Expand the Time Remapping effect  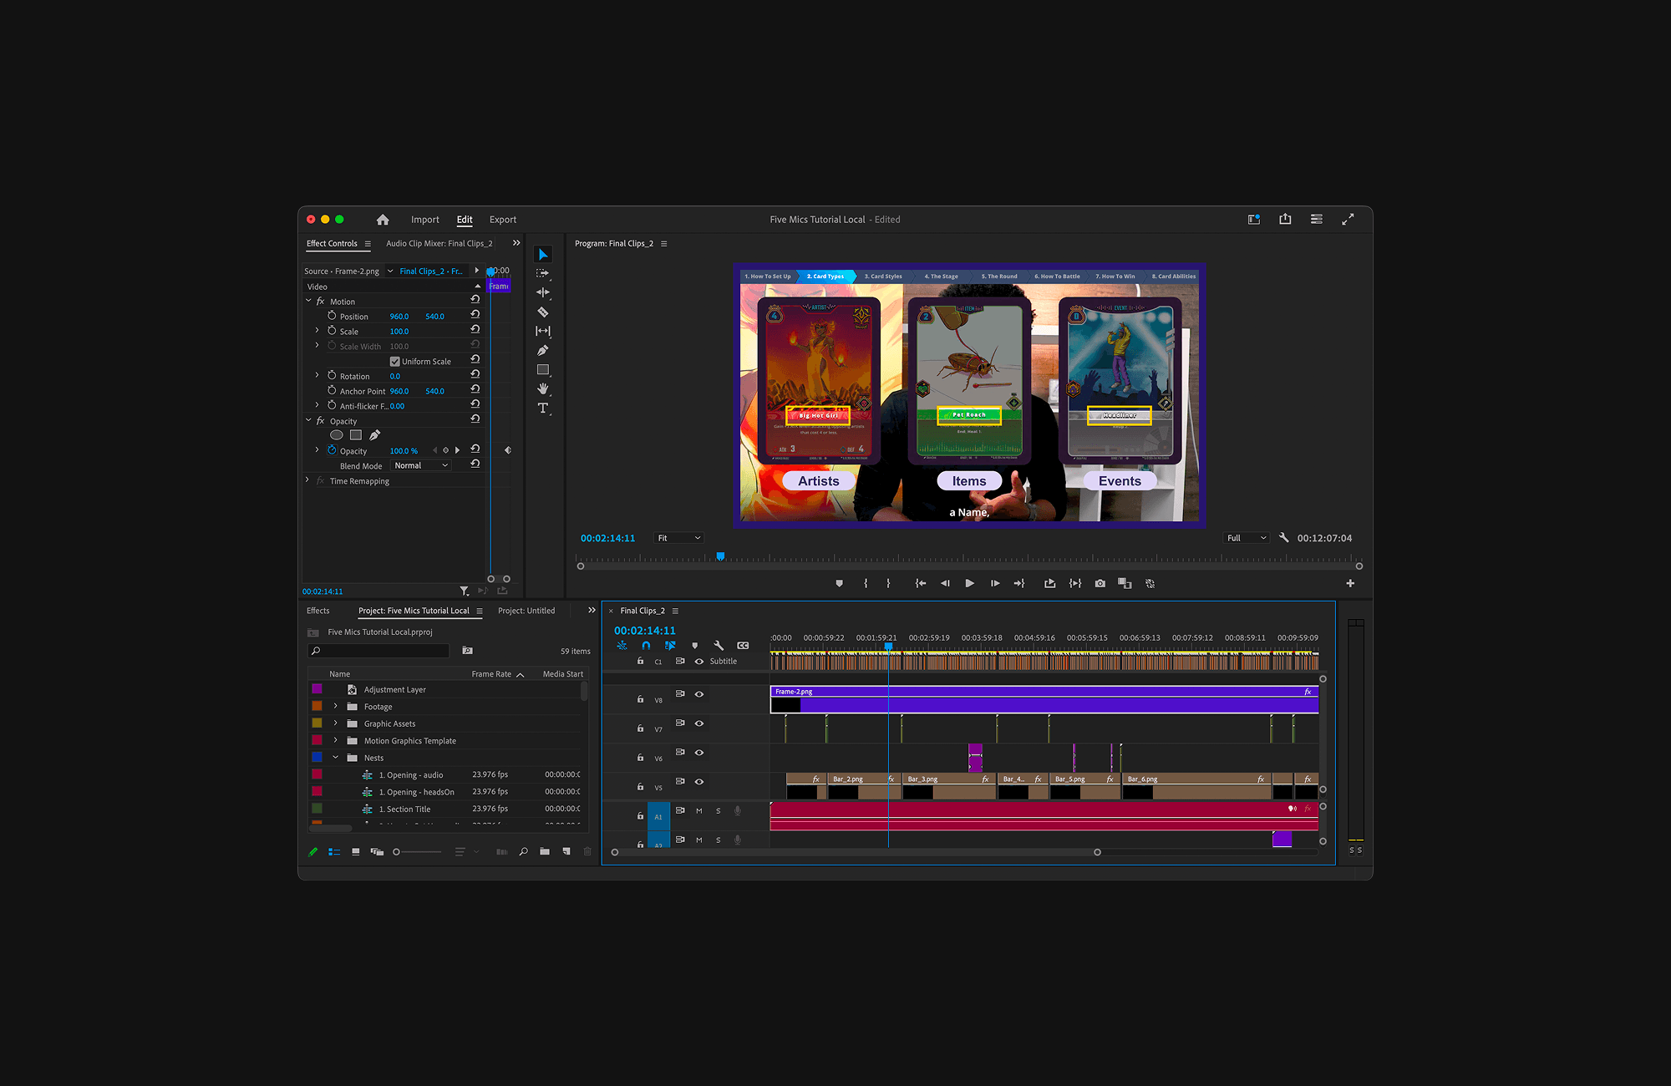click(x=308, y=480)
